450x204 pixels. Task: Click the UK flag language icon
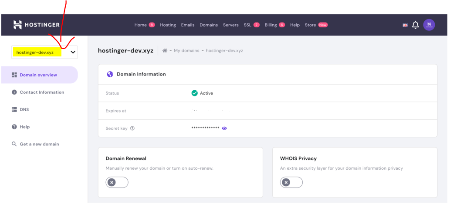(405, 25)
